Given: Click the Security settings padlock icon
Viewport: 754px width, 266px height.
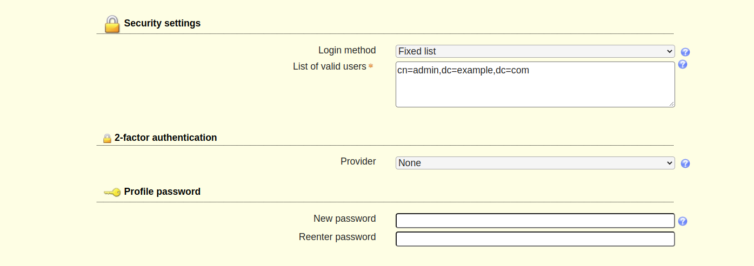Looking at the screenshot, I should [112, 24].
